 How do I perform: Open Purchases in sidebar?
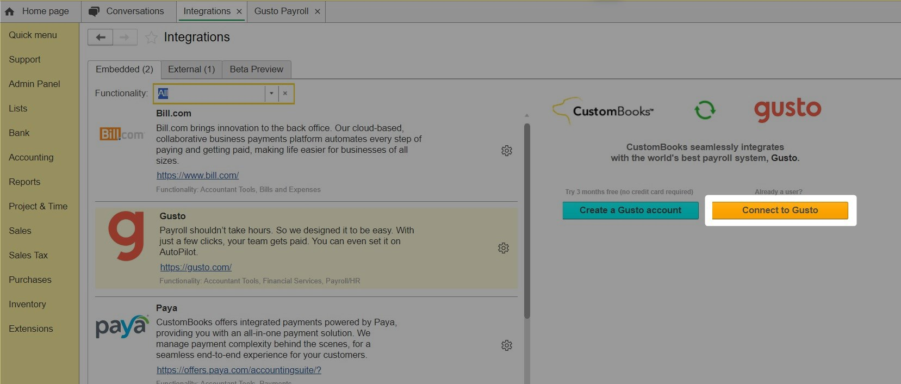pos(30,280)
